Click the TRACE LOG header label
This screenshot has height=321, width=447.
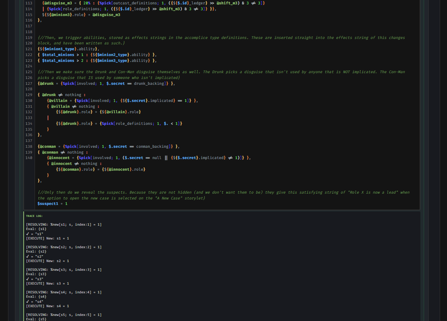tap(34, 216)
